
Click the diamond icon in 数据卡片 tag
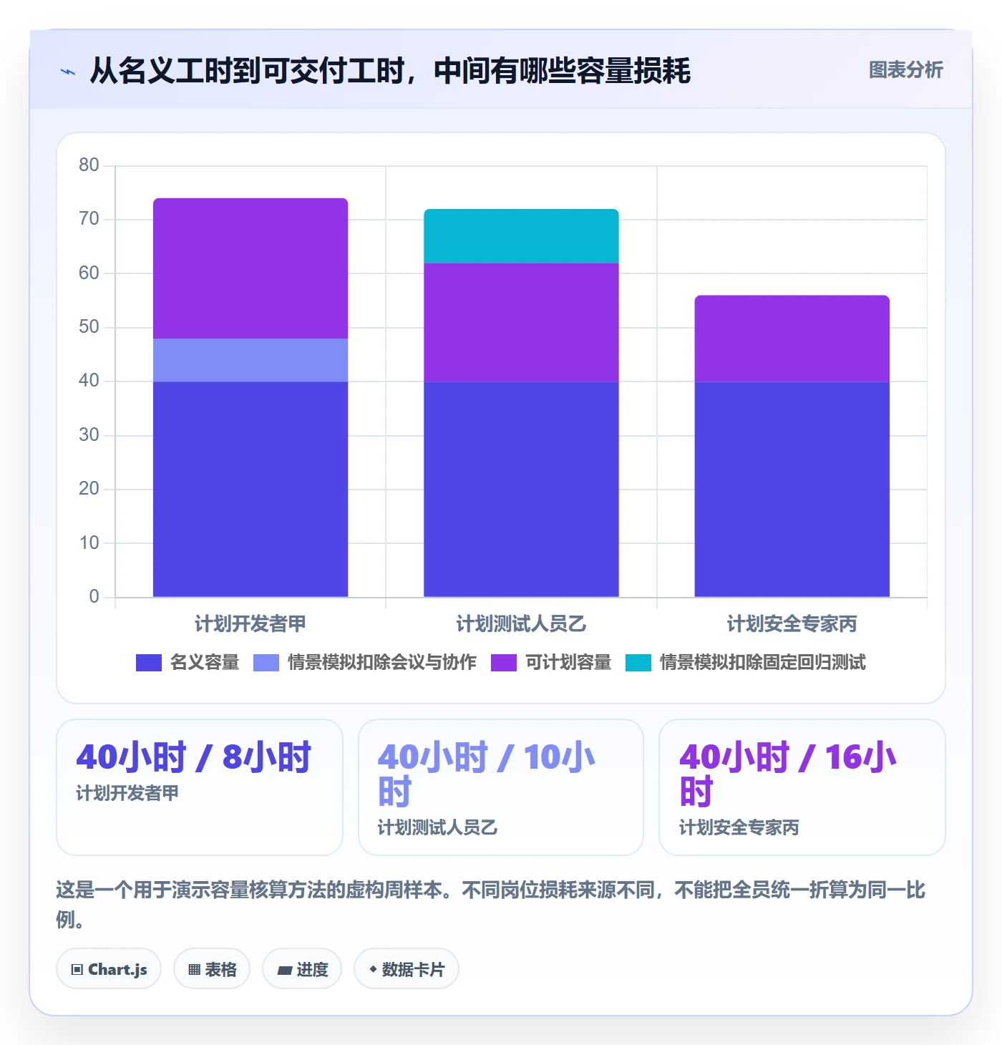click(373, 969)
